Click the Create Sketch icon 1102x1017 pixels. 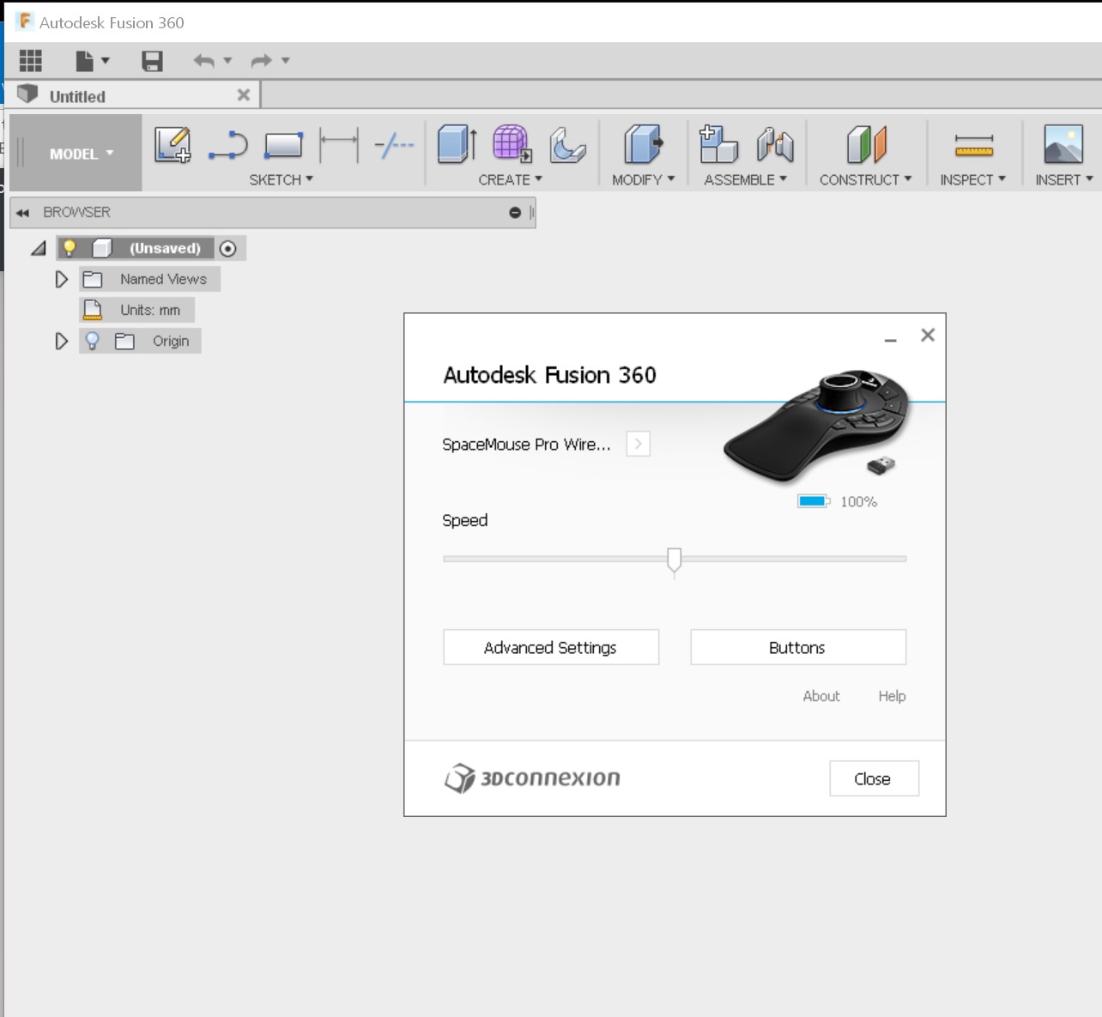[173, 144]
